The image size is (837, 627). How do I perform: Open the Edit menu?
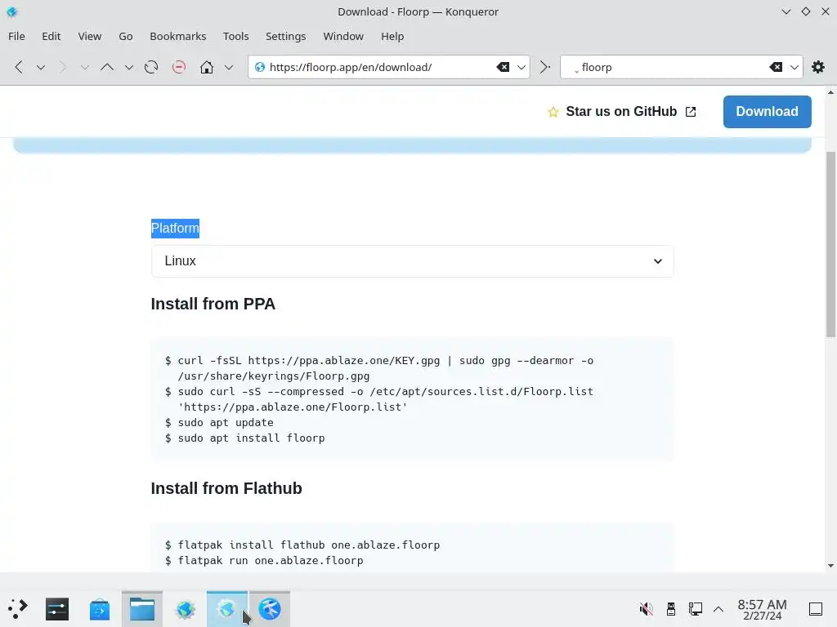[x=51, y=36]
